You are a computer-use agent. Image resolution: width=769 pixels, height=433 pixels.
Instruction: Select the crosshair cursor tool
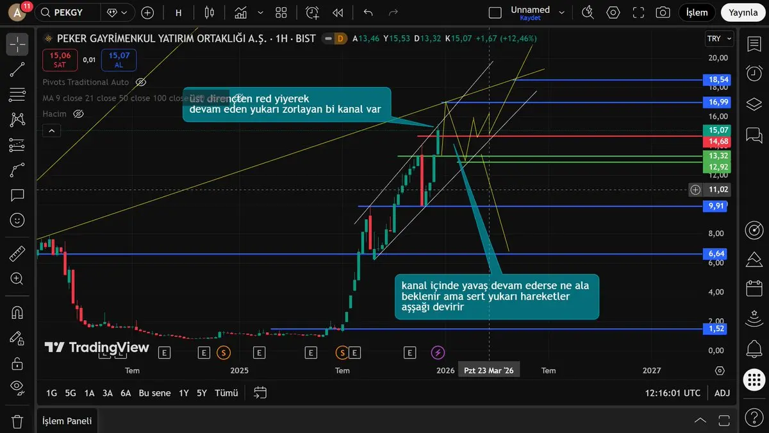click(17, 44)
